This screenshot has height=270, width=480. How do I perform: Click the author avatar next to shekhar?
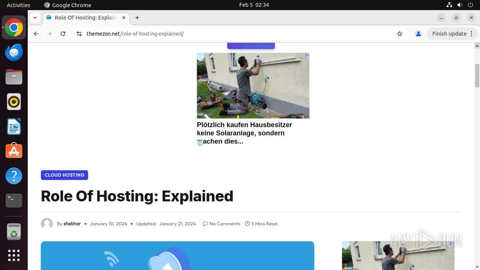pyautogui.click(x=47, y=224)
